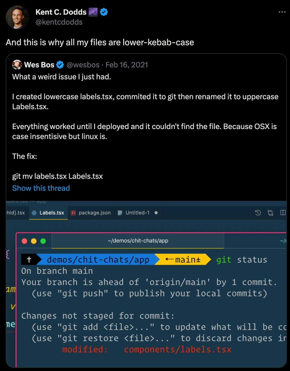
Task: Open the @wesbos handle in quoted tweet
Action: (83, 65)
